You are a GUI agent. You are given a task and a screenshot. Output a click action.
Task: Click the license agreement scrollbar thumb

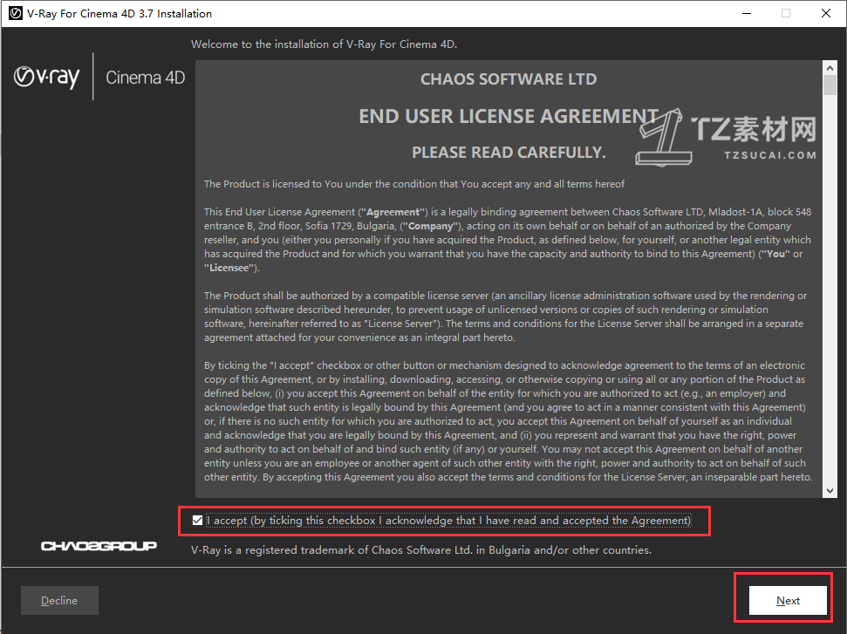[830, 85]
